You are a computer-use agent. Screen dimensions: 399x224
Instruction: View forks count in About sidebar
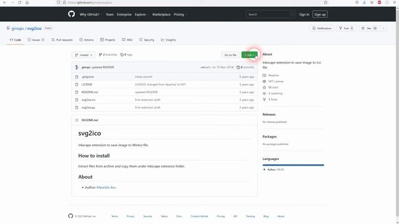click(270, 100)
